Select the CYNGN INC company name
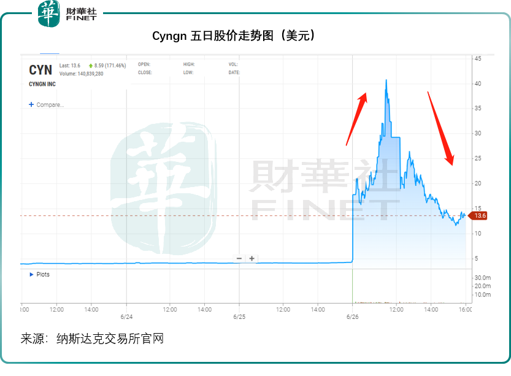This screenshot has height=376, width=511. click(x=42, y=84)
